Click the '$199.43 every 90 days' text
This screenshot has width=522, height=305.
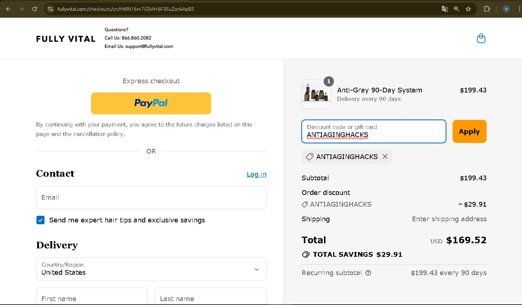[449, 273]
